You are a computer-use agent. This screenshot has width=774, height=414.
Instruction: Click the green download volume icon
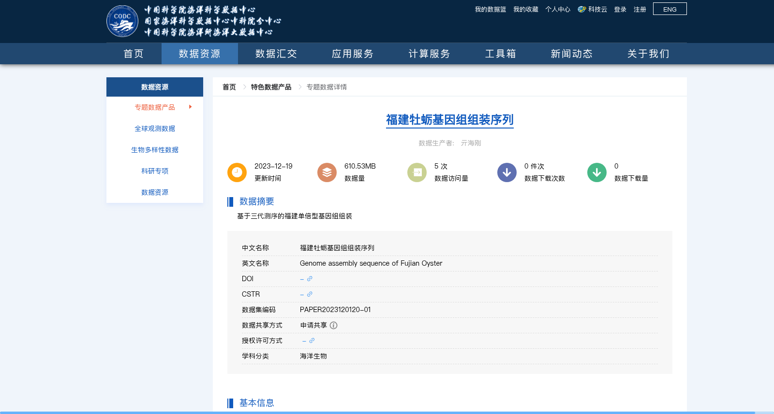click(x=597, y=172)
